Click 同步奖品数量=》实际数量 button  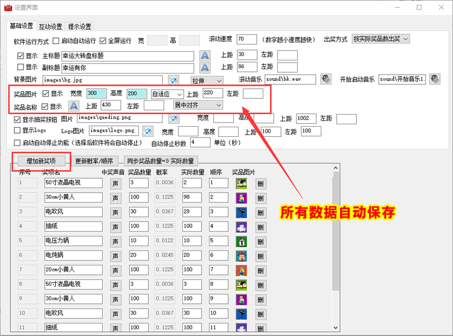tap(161, 161)
